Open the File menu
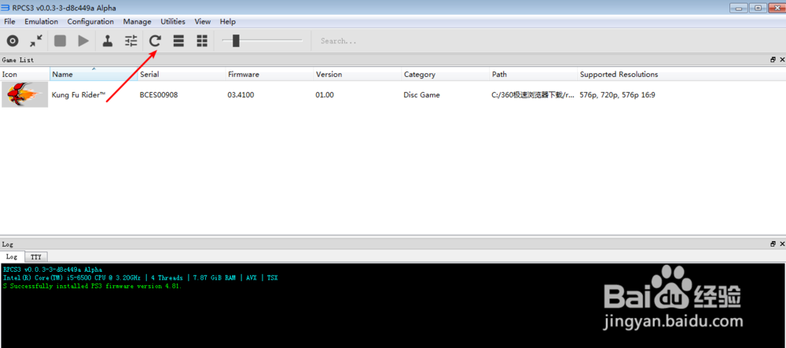 point(9,21)
